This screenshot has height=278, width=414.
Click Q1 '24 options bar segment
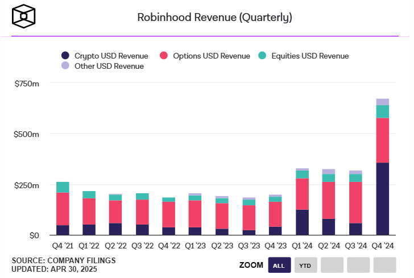tap(303, 194)
